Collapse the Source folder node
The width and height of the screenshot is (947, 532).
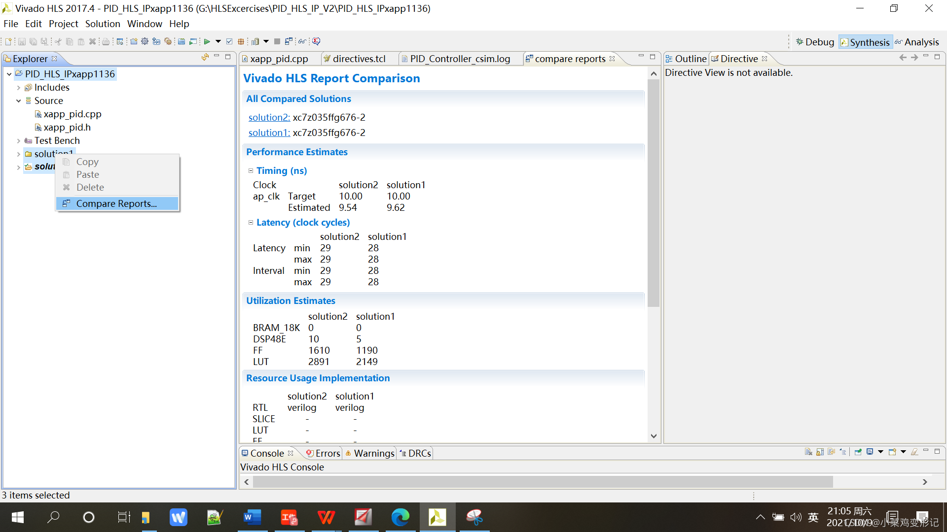tap(19, 101)
